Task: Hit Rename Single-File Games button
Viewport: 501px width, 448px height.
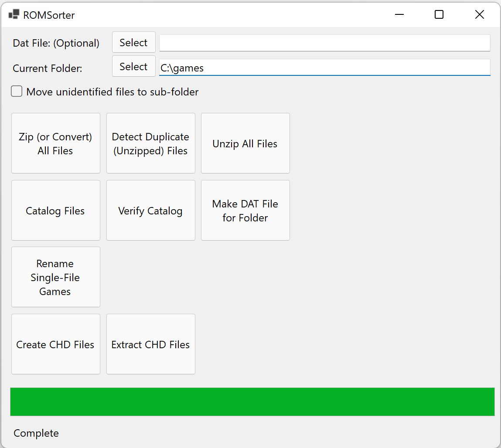Action: (x=55, y=277)
